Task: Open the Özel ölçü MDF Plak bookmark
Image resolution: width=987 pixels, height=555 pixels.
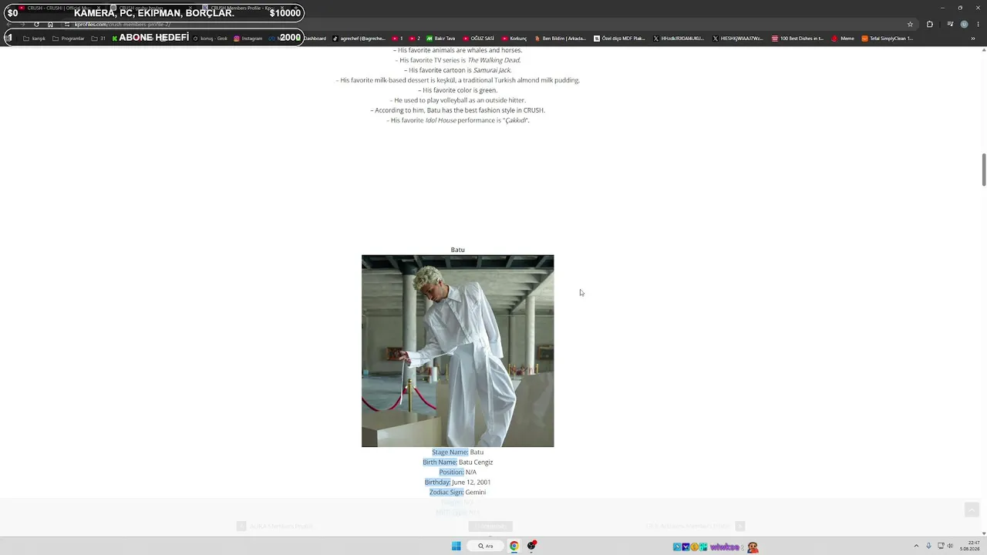Action: pos(619,38)
